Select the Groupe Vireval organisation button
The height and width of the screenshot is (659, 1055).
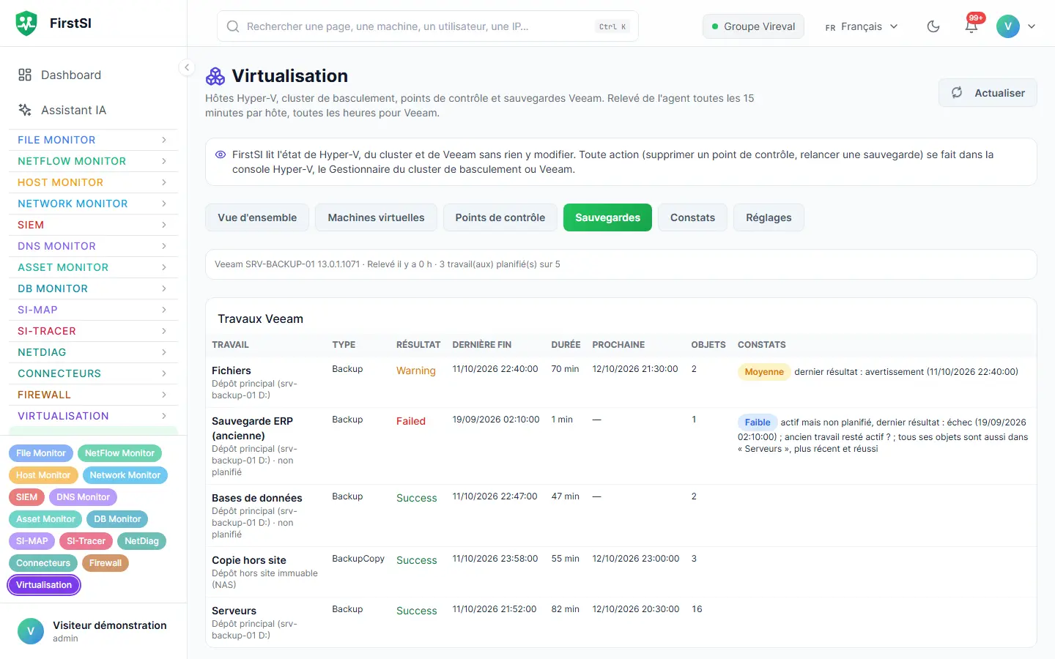coord(753,26)
